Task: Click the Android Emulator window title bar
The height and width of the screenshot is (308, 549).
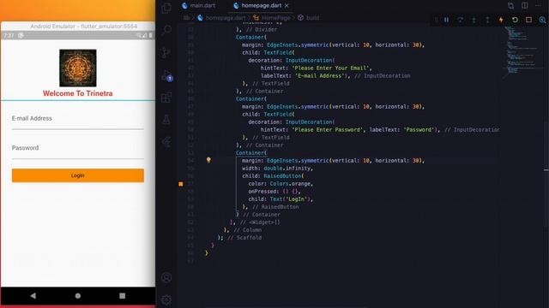Action: 78,27
